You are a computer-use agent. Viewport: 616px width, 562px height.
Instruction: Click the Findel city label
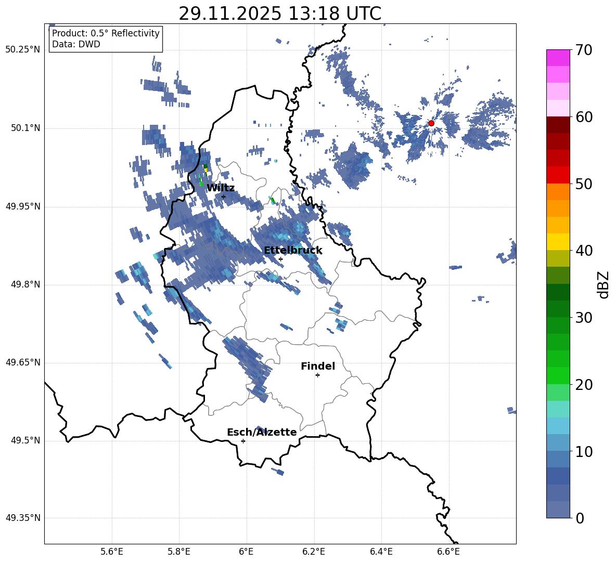(x=318, y=366)
